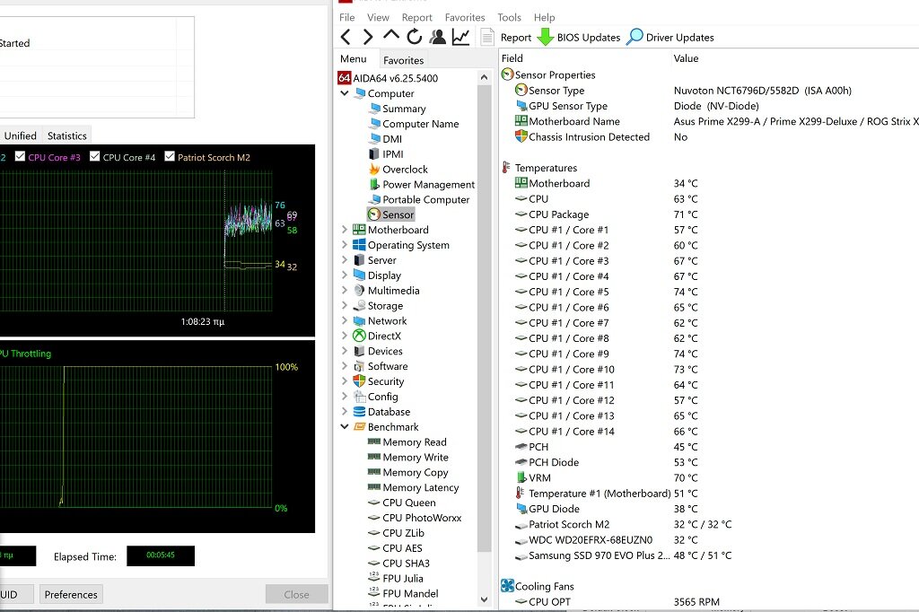919x612 pixels.
Task: Click the green BIOS Updates arrow icon
Action: coord(545,37)
